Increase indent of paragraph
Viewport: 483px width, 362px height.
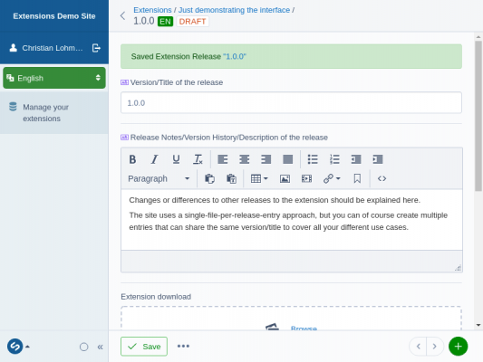point(378,159)
